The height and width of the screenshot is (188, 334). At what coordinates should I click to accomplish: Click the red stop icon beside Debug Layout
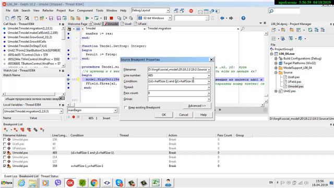pyautogui.click(x=191, y=11)
